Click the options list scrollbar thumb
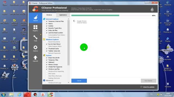This screenshot has height=97, width=174. tap(69, 43)
